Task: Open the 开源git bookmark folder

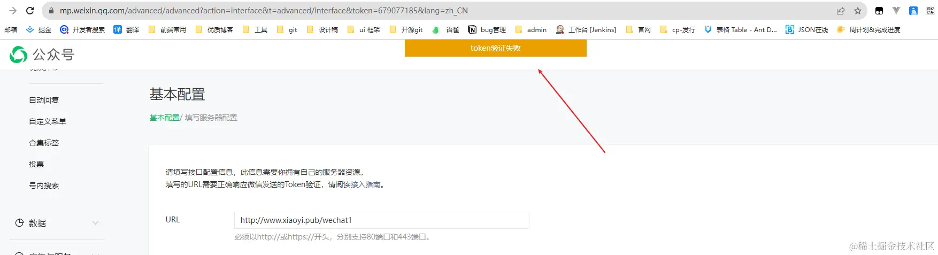Action: [x=406, y=30]
